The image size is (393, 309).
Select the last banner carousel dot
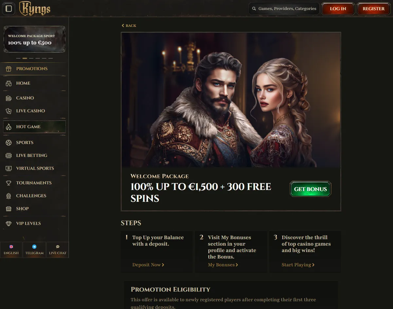[x=50, y=58]
